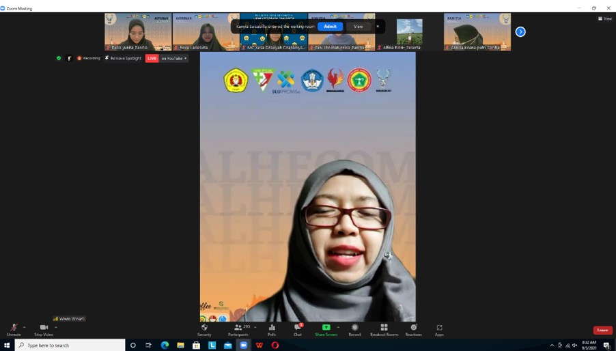Open the Apps icon in Zoom toolbar

point(439,330)
